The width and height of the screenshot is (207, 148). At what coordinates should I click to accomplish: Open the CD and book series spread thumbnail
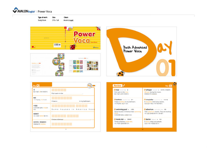(x=65, y=63)
